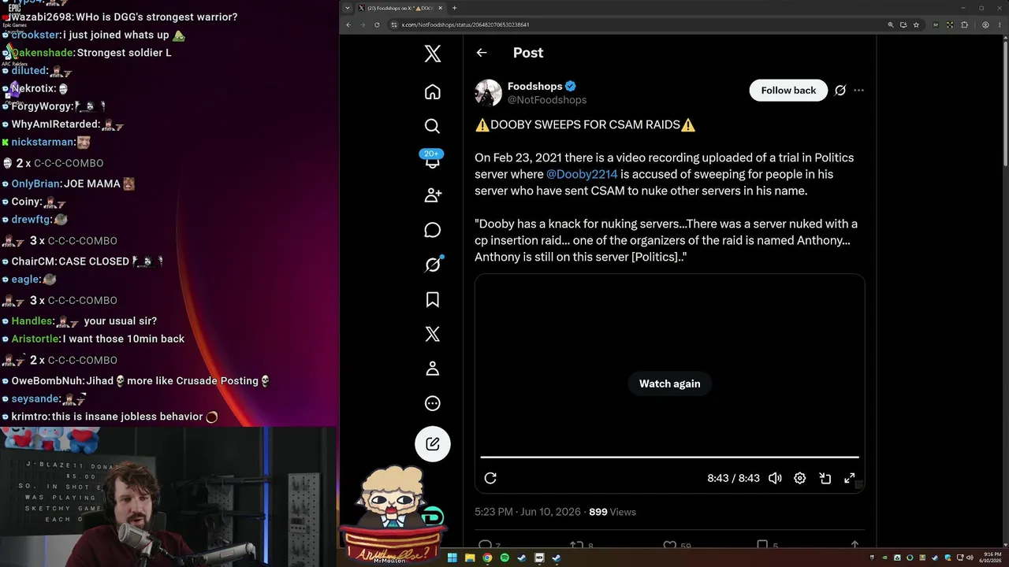The width and height of the screenshot is (1009, 567).
Task: Open the More circle menu in sidebar
Action: point(432,403)
